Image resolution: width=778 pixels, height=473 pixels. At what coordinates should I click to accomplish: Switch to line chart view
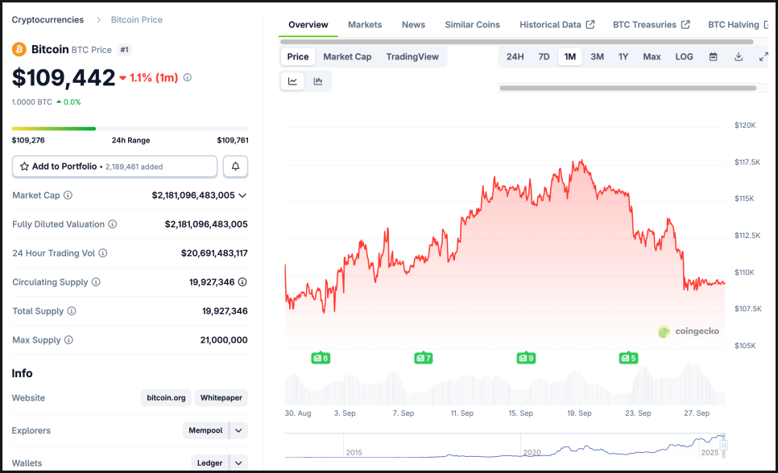[x=292, y=81]
